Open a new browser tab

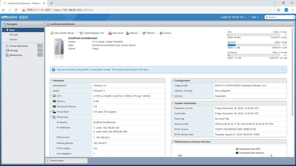[51, 3]
